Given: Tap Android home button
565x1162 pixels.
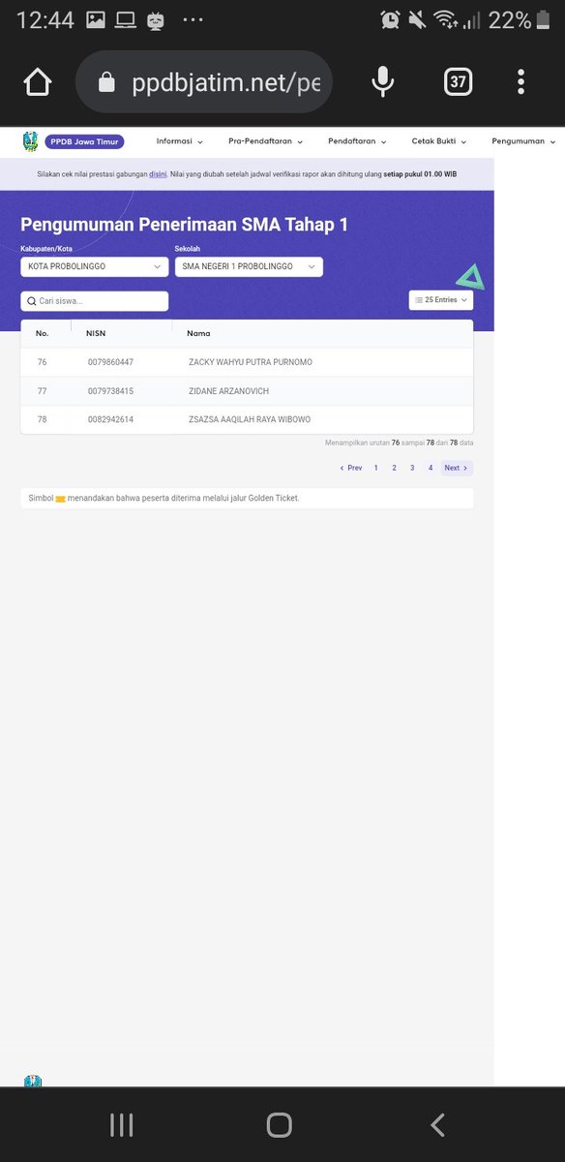Looking at the screenshot, I should click(280, 1124).
